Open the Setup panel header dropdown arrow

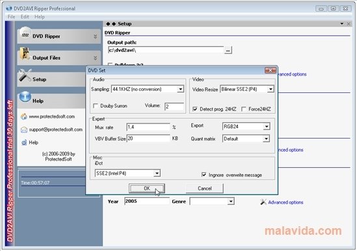coord(342,23)
